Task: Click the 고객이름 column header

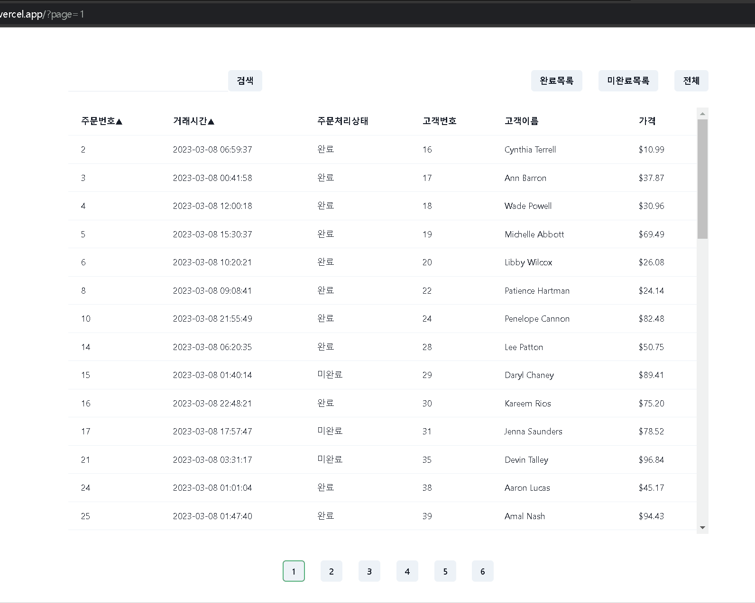Action: [x=521, y=121]
